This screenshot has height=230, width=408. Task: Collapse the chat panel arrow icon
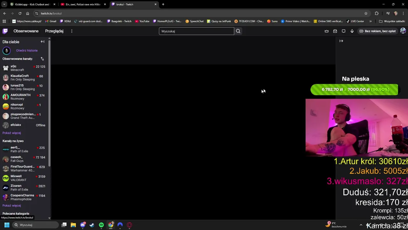click(x=341, y=41)
